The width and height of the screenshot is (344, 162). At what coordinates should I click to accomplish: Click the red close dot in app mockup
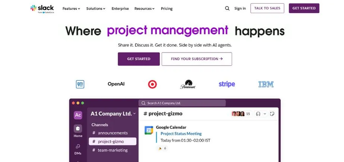73,103
